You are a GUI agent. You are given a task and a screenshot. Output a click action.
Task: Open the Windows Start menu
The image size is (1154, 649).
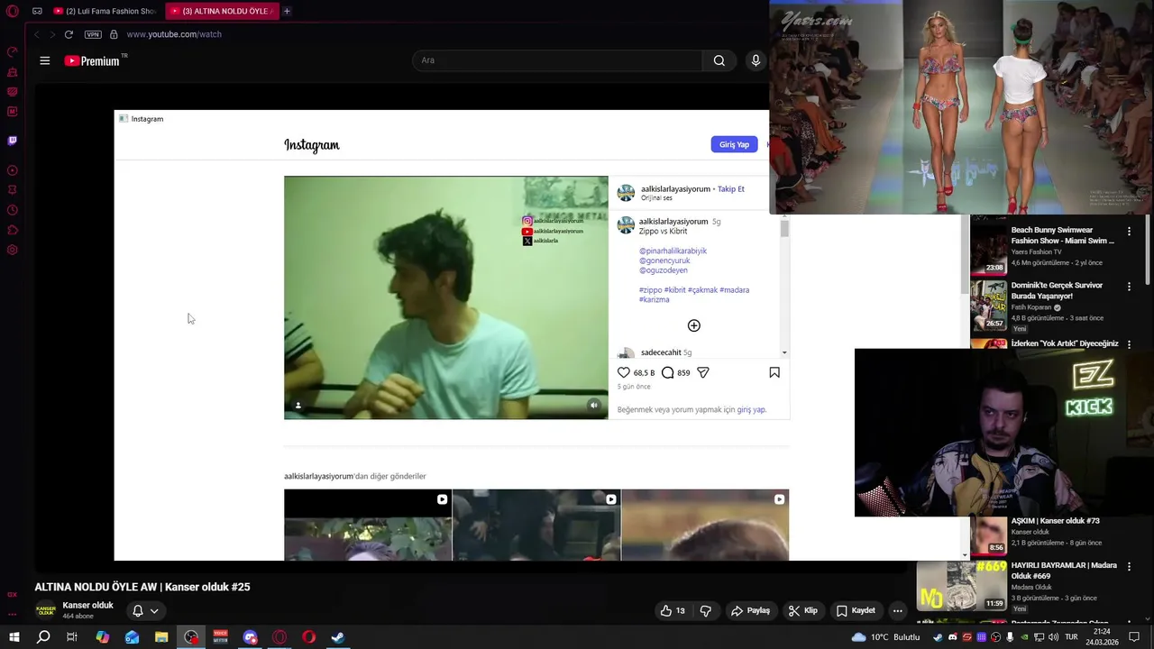click(x=14, y=637)
